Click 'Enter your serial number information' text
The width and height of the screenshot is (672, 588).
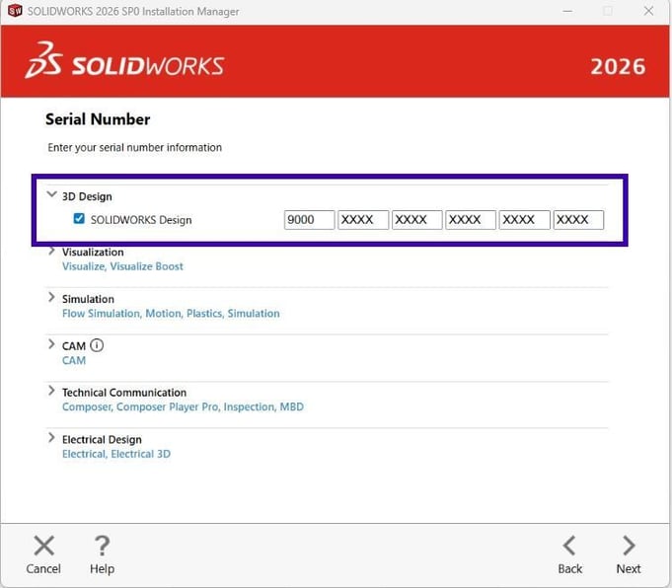point(134,147)
